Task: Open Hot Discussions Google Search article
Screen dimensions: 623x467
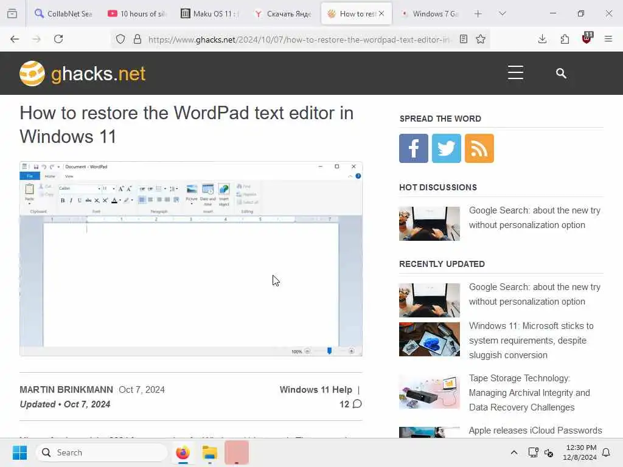Action: coord(534,218)
